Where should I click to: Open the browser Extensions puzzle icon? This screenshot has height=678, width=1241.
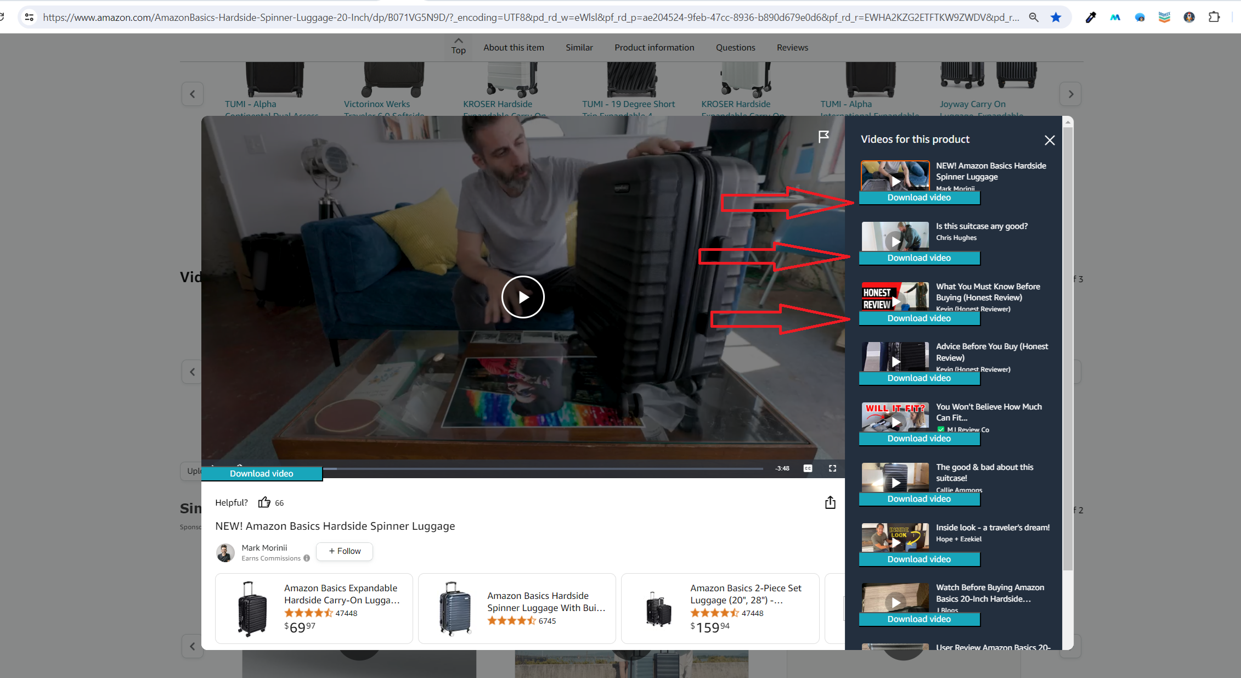[x=1214, y=18]
